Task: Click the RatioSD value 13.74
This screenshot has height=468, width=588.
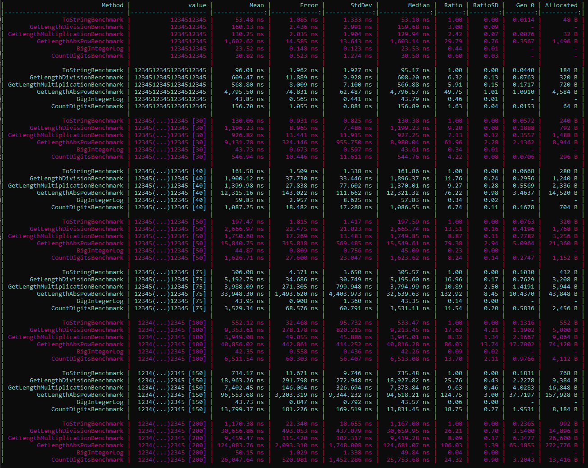Action: pyautogui.click(x=489, y=344)
